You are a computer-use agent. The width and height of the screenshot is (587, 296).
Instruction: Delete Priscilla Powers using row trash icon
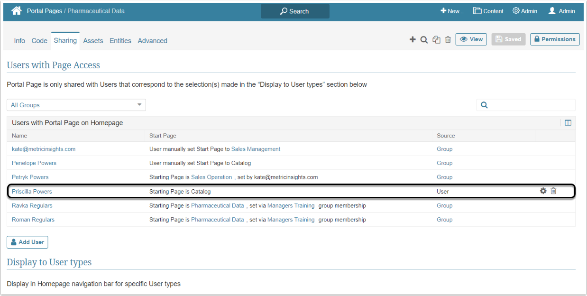coord(553,191)
